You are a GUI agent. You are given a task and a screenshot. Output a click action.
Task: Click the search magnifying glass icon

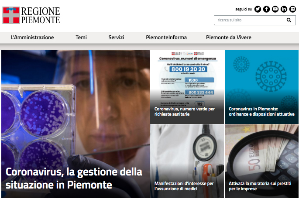click(289, 20)
